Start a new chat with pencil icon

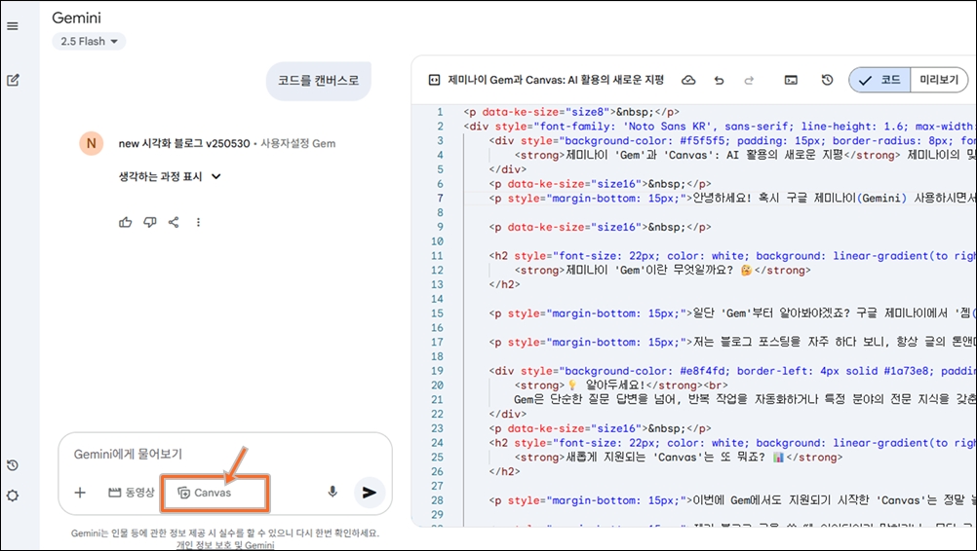(x=13, y=80)
